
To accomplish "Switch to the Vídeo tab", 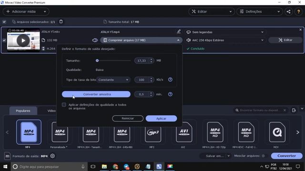I will (x=51, y=111).
